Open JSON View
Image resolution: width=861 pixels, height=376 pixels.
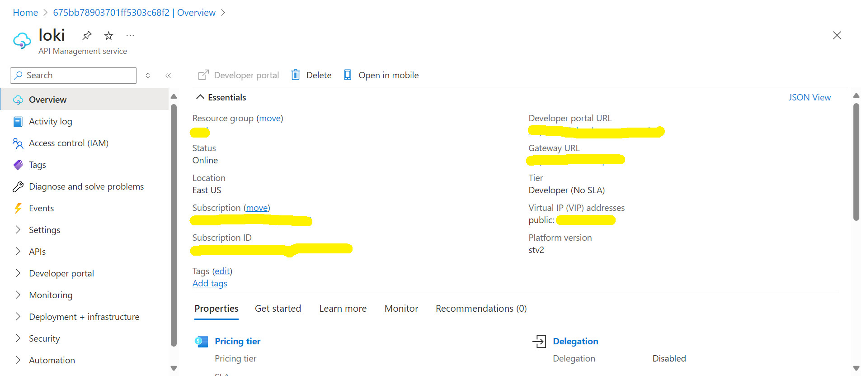coord(809,97)
